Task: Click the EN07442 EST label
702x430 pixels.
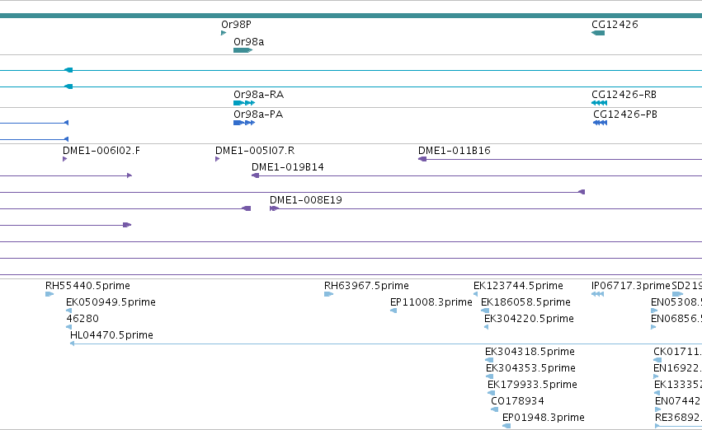Action: point(678,401)
